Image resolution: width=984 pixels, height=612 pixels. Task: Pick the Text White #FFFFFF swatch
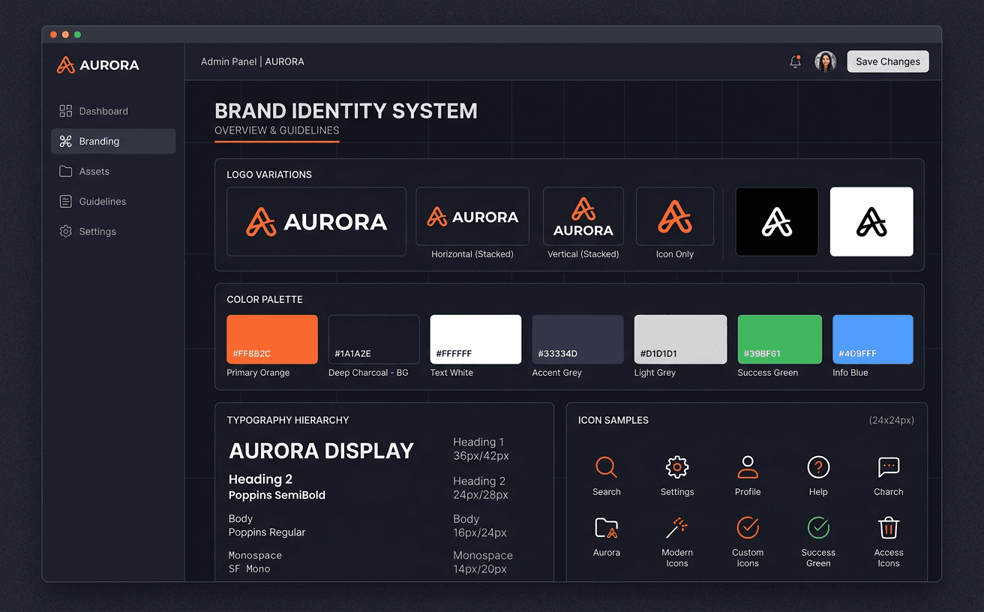[475, 340]
